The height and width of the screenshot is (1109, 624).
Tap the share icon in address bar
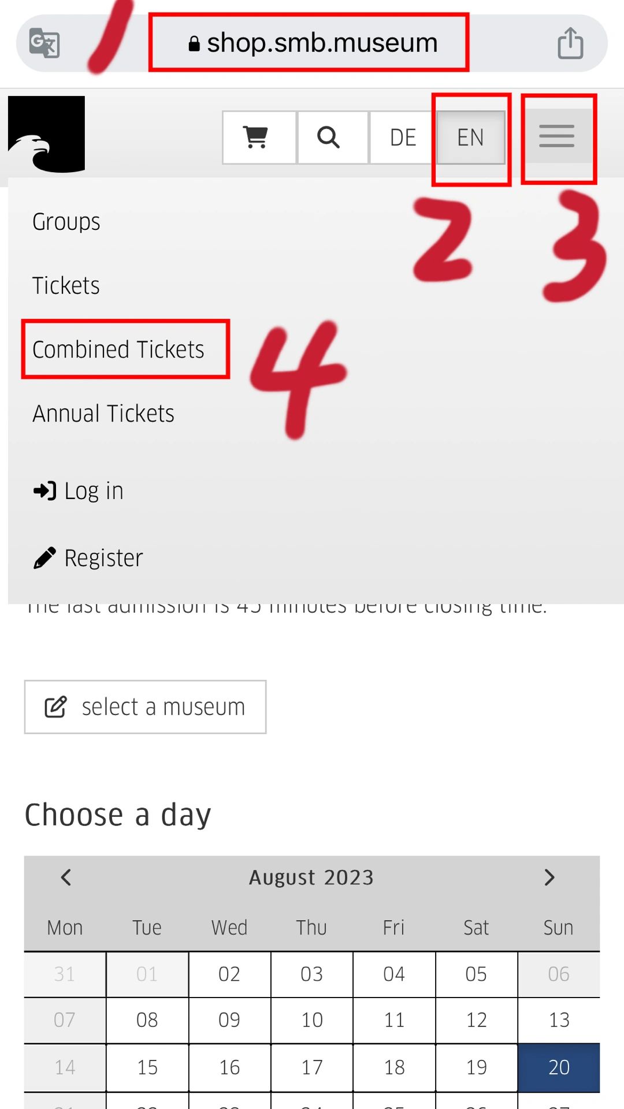pyautogui.click(x=570, y=43)
